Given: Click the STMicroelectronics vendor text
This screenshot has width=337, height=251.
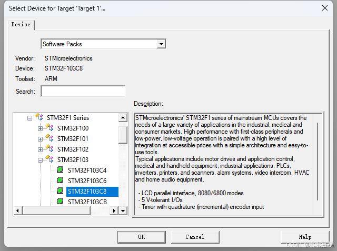Looking at the screenshot, I should pyautogui.click(x=68, y=58).
